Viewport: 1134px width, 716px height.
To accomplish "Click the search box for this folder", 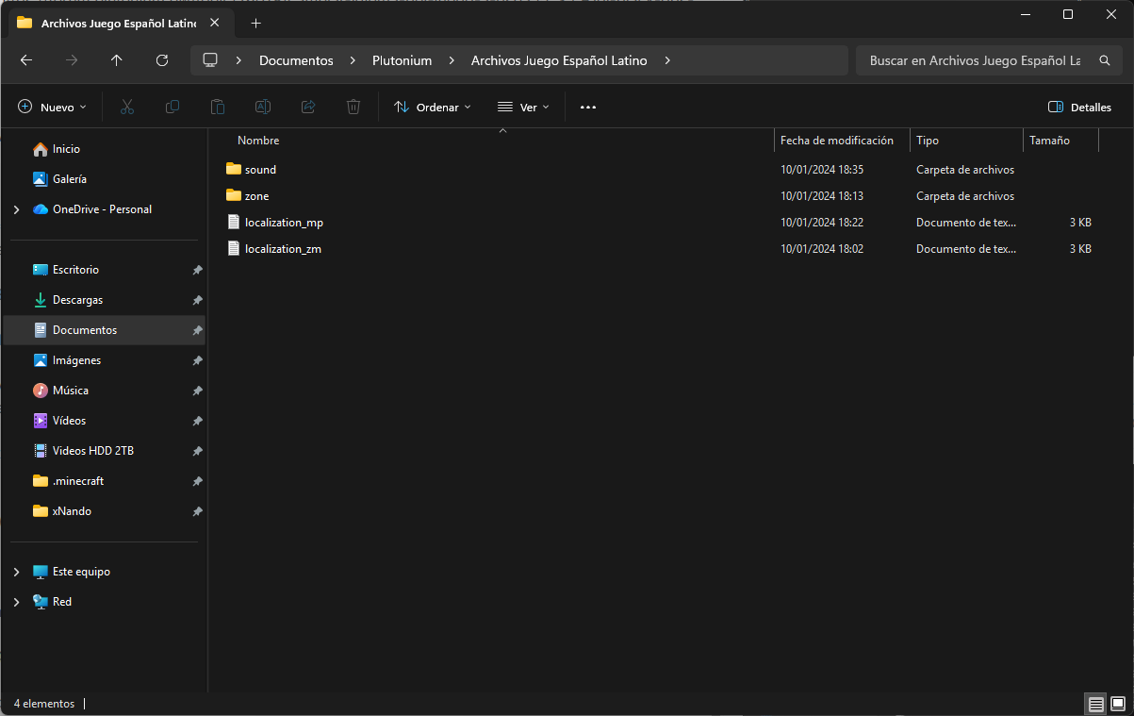I will [x=975, y=60].
